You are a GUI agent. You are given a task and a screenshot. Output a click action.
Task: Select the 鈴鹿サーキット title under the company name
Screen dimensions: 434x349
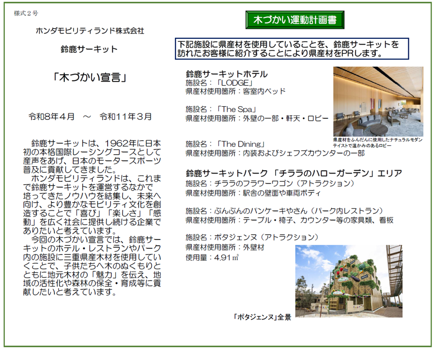tap(90, 49)
